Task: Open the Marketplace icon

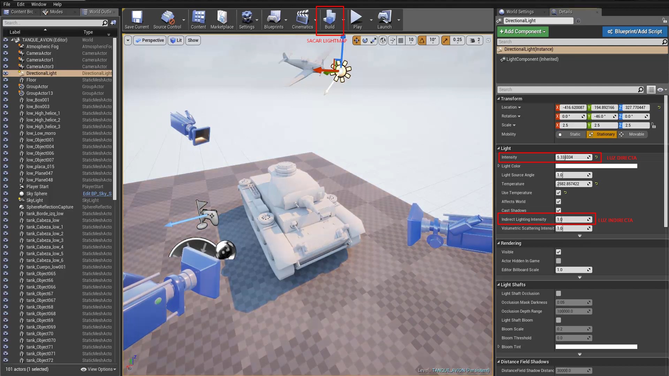Action: click(222, 20)
